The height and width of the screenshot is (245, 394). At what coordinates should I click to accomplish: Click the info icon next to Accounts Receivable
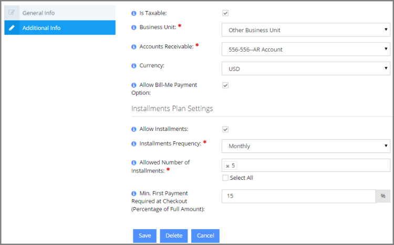133,47
